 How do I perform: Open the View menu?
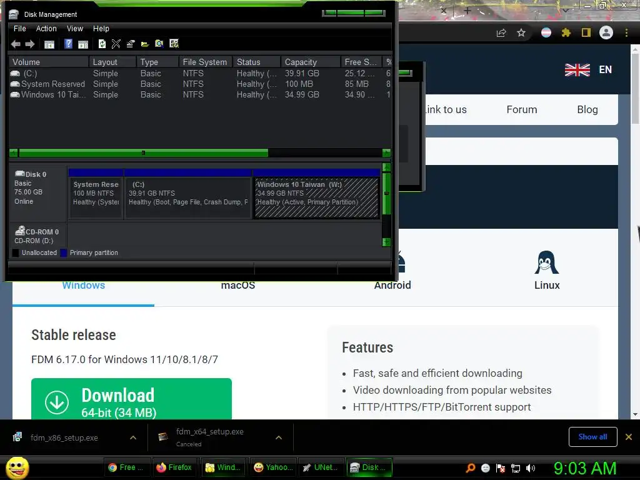tap(75, 29)
